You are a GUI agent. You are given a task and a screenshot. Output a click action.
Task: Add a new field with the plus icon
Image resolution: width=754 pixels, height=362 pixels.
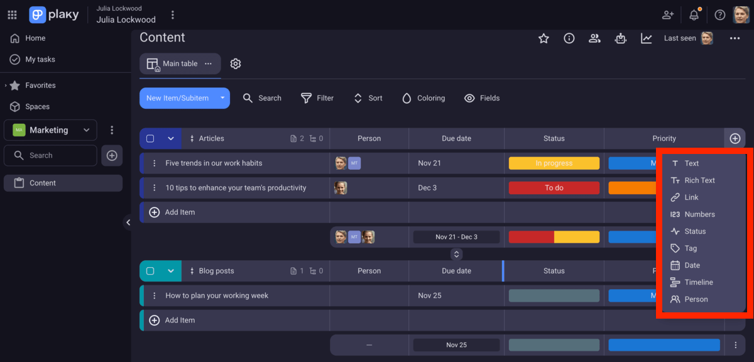tap(735, 138)
